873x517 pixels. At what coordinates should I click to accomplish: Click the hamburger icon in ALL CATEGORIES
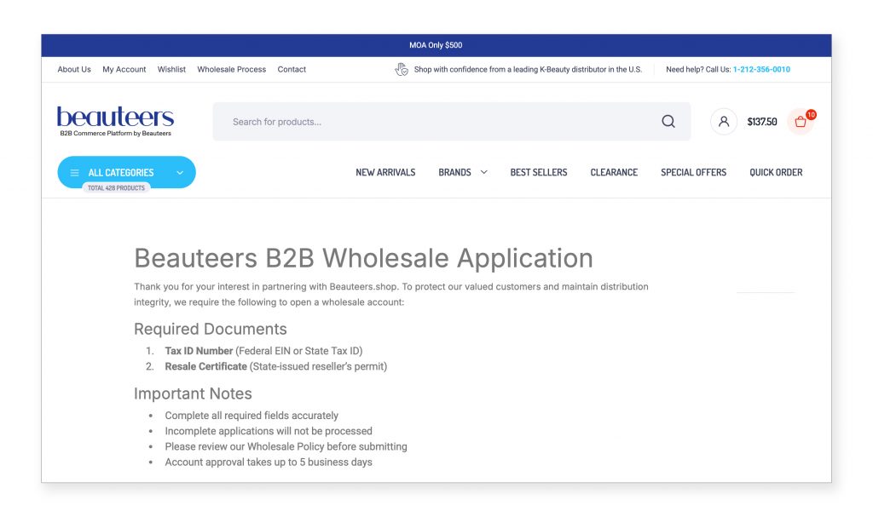pos(73,172)
